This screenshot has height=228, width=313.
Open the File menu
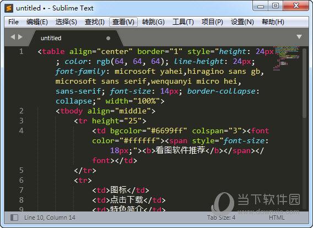[13, 21]
